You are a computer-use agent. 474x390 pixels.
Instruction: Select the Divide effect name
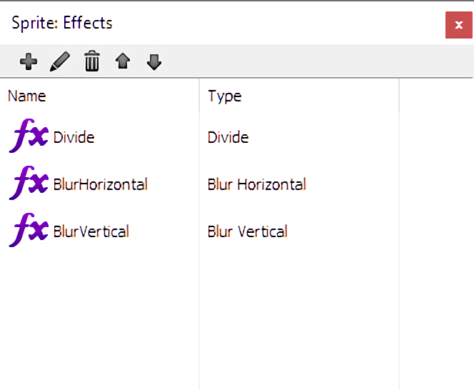pos(74,137)
